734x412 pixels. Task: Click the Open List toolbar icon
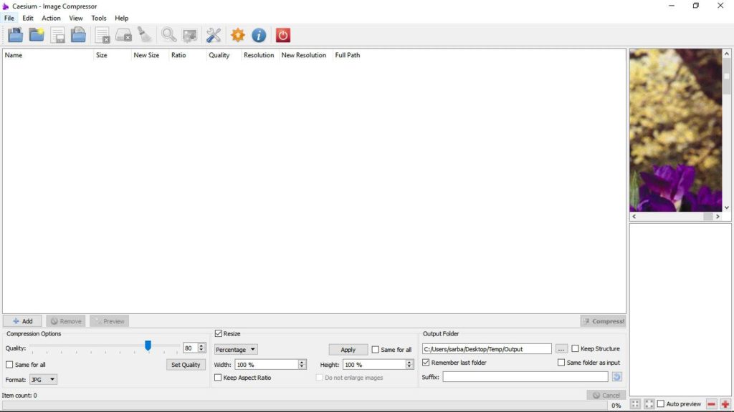tap(78, 35)
